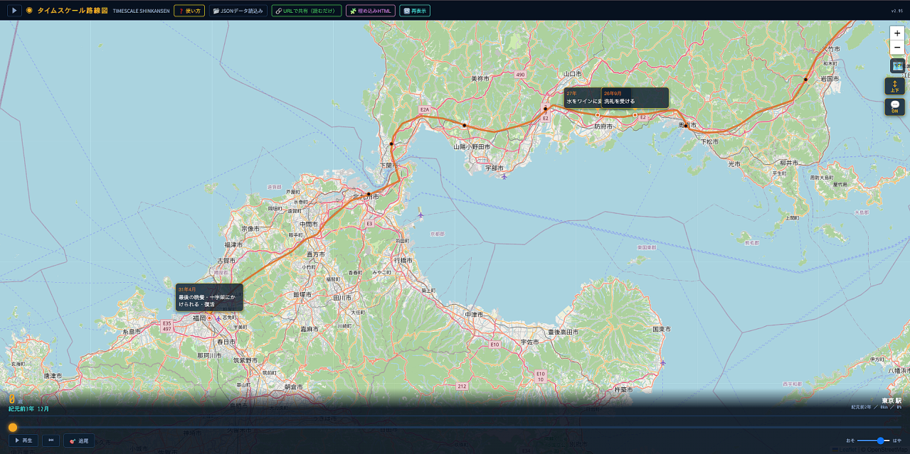Toggle the 上下 label position button

[x=895, y=86]
